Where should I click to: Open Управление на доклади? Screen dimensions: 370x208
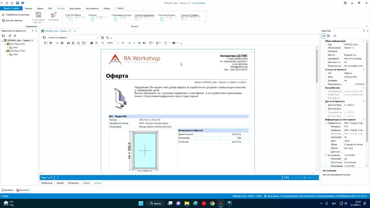pos(16,14)
